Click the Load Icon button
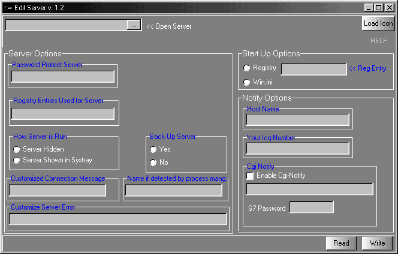The width and height of the screenshot is (398, 254). pos(378,23)
